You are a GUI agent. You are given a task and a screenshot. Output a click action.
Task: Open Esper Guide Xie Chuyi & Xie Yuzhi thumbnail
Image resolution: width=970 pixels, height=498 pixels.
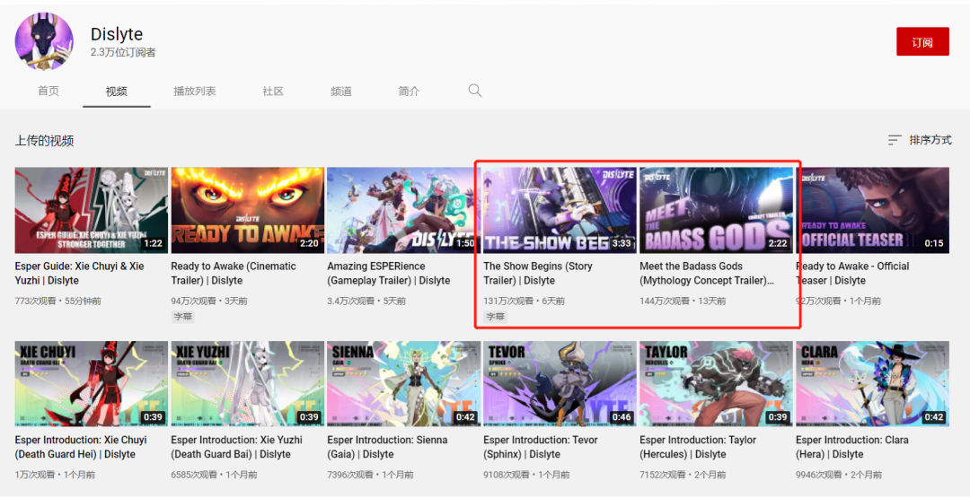pos(92,210)
